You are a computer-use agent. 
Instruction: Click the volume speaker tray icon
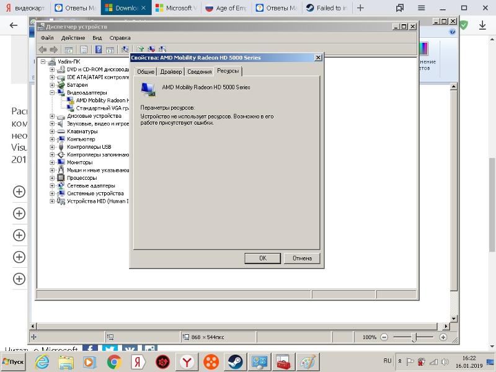445,361
